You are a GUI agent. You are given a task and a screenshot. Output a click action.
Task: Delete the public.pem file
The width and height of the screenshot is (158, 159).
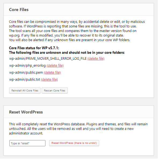pyautogui.click(x=52, y=73)
